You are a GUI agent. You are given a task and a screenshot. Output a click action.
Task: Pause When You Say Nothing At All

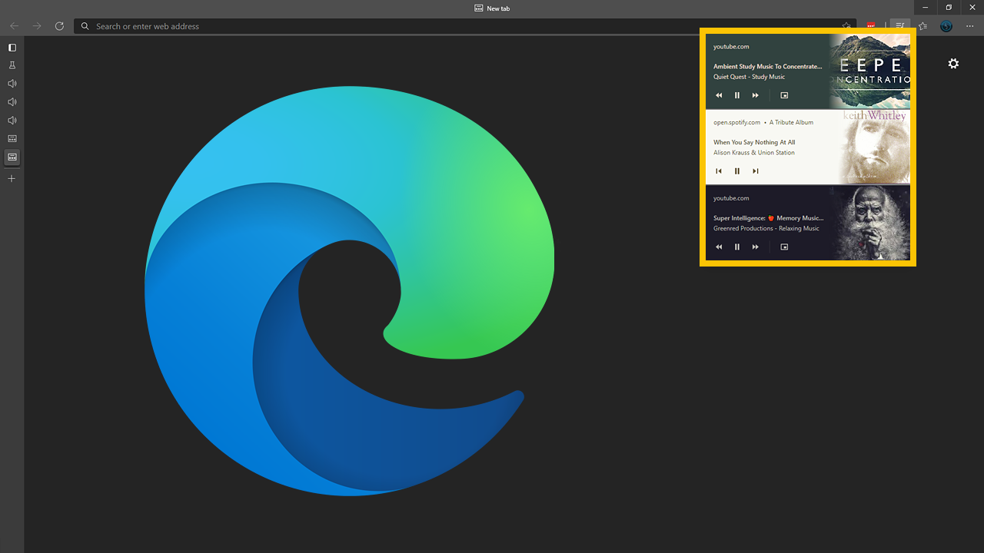coord(737,171)
